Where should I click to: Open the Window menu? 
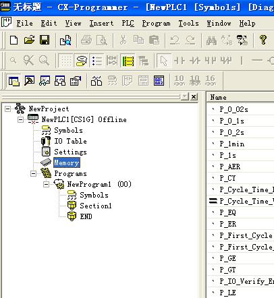pos(219,23)
